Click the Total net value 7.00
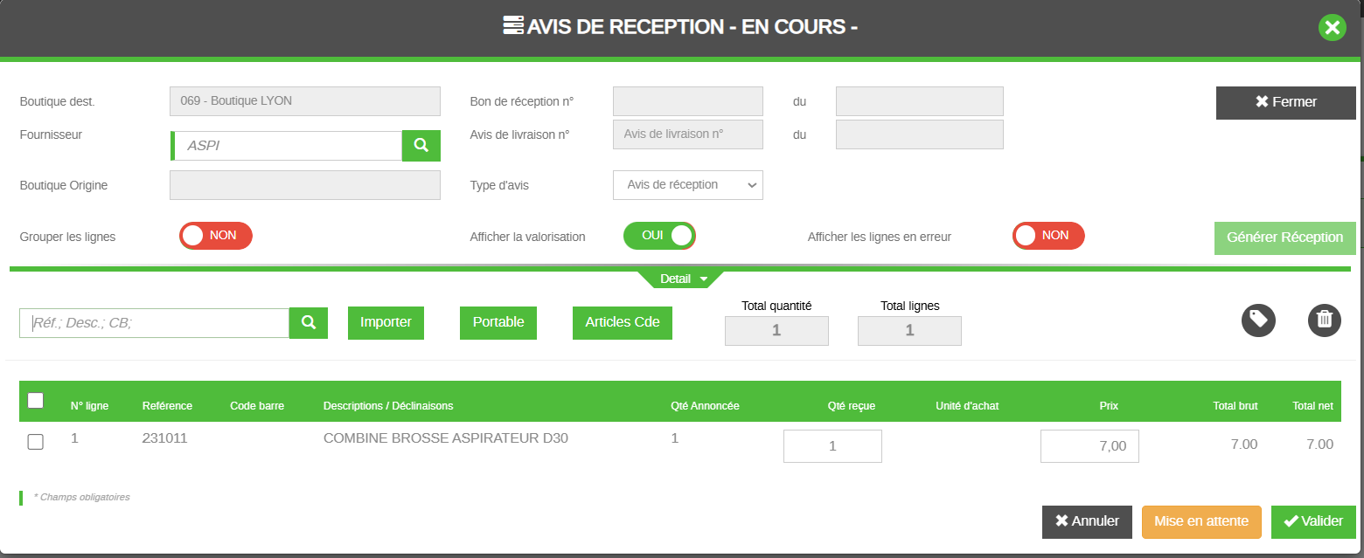 [x=1320, y=444]
